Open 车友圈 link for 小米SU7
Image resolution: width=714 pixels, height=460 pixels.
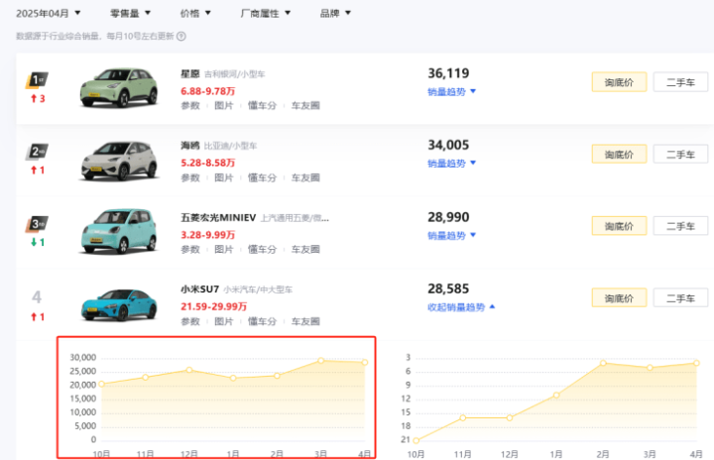(305, 321)
